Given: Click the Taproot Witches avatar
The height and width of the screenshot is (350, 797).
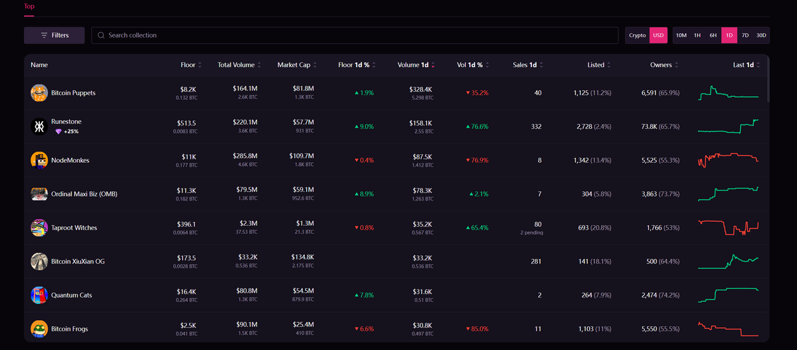Looking at the screenshot, I should point(39,228).
